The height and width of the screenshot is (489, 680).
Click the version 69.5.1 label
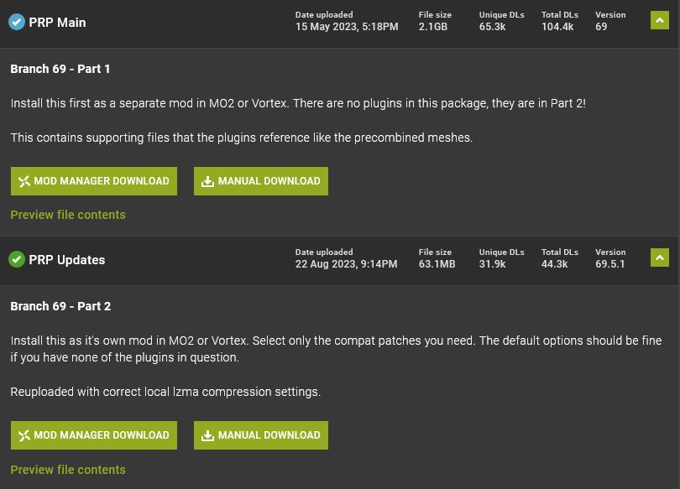tap(610, 264)
